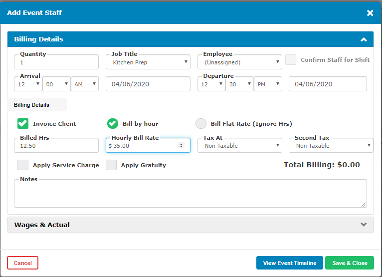382x277 pixels.
Task: Click the Cancel button
Action: click(22, 263)
